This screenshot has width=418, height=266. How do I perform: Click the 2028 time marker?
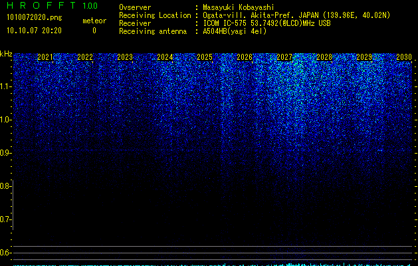pyautogui.click(x=324, y=57)
